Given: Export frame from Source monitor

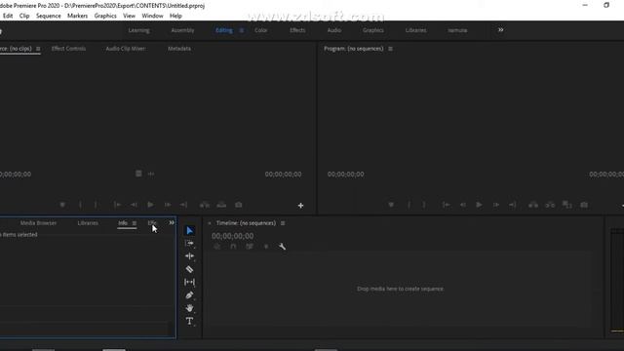Looking at the screenshot, I should click(238, 205).
